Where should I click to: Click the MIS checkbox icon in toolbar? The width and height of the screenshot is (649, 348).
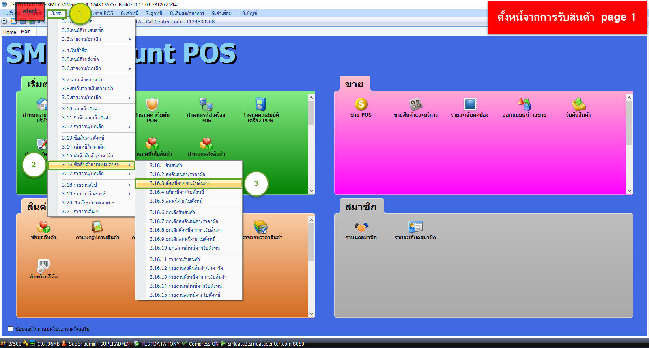32,21
